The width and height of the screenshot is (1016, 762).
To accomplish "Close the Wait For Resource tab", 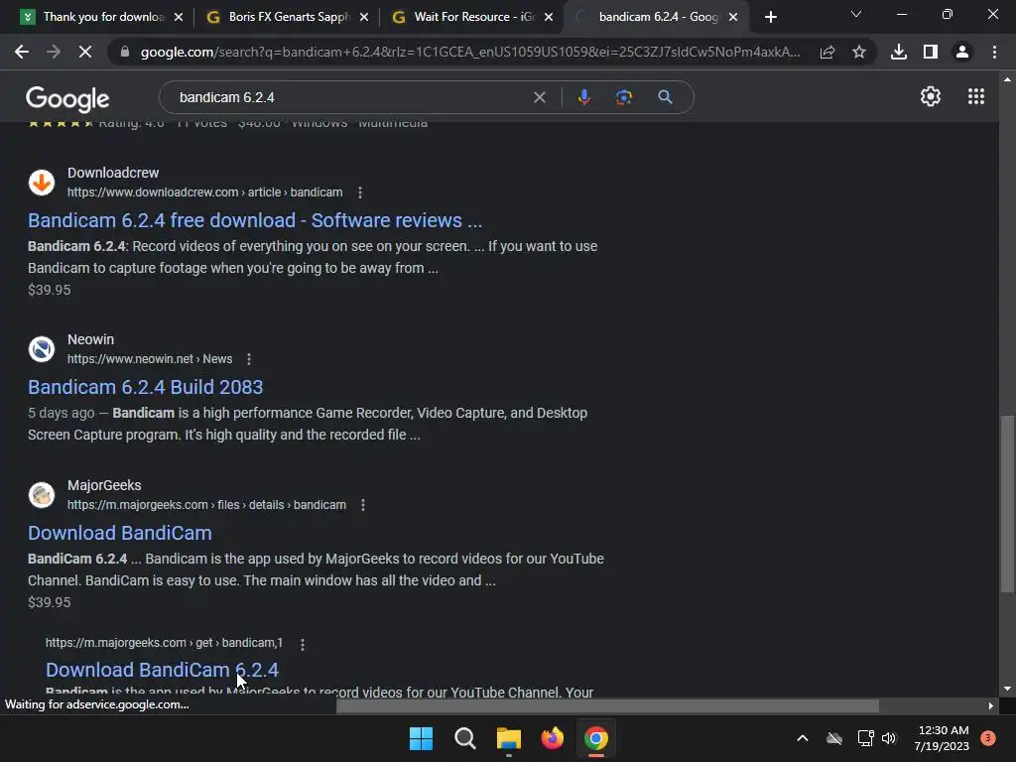I will tap(549, 18).
